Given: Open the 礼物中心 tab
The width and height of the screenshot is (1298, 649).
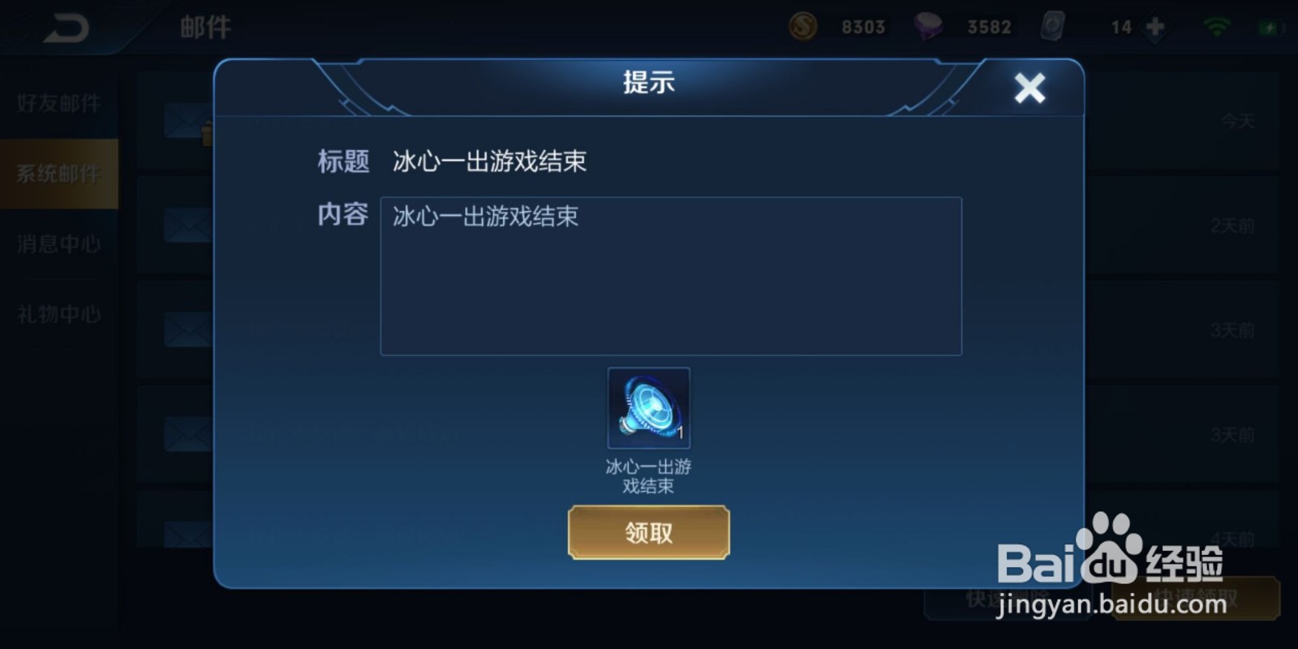Looking at the screenshot, I should coord(59,314).
